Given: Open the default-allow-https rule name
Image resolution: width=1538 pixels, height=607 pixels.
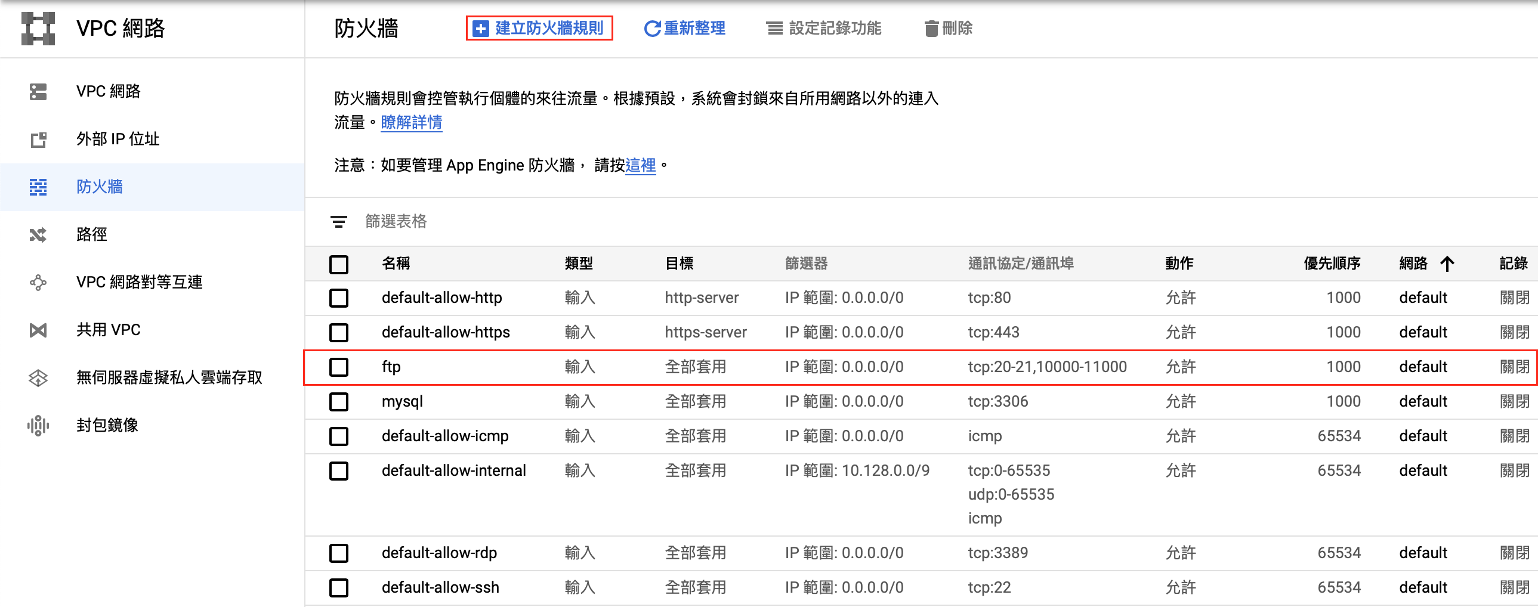Looking at the screenshot, I should click(x=446, y=333).
